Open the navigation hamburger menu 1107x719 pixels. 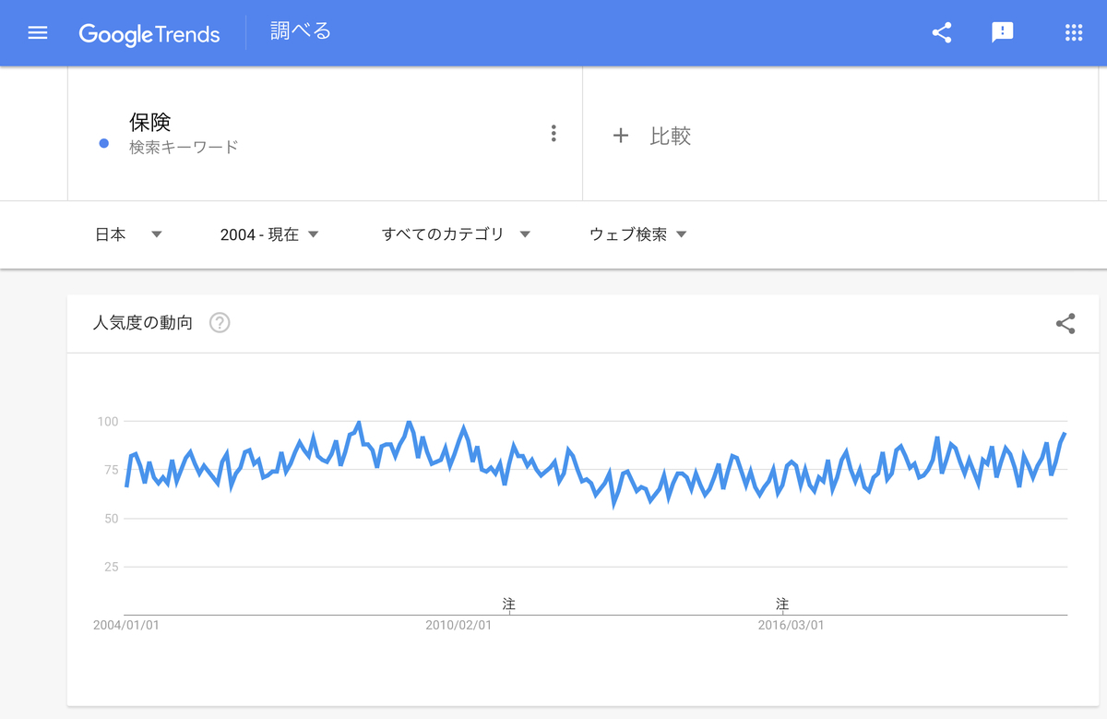[x=37, y=32]
